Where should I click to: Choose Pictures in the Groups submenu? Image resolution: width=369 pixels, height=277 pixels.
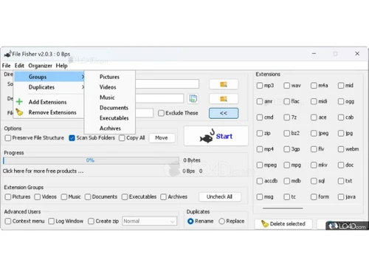[109, 77]
